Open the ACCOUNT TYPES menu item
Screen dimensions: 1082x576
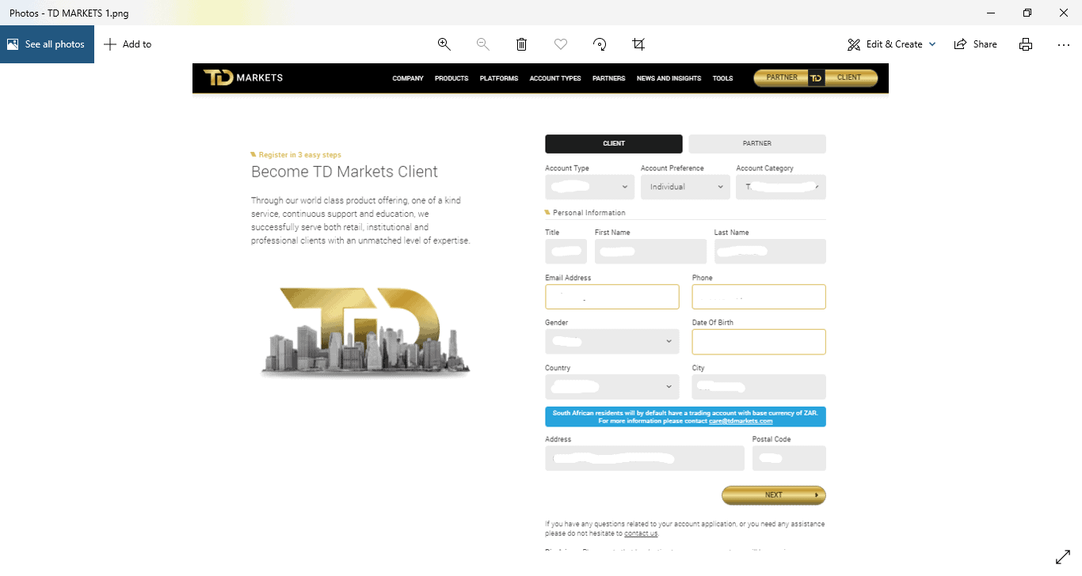click(555, 78)
